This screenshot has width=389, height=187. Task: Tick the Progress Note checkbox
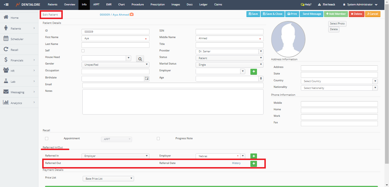tap(158, 139)
